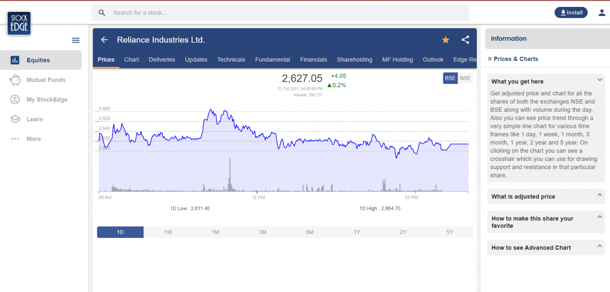Click the More ellipsis icon
Image resolution: width=610 pixels, height=292 pixels.
pyautogui.click(x=15, y=139)
